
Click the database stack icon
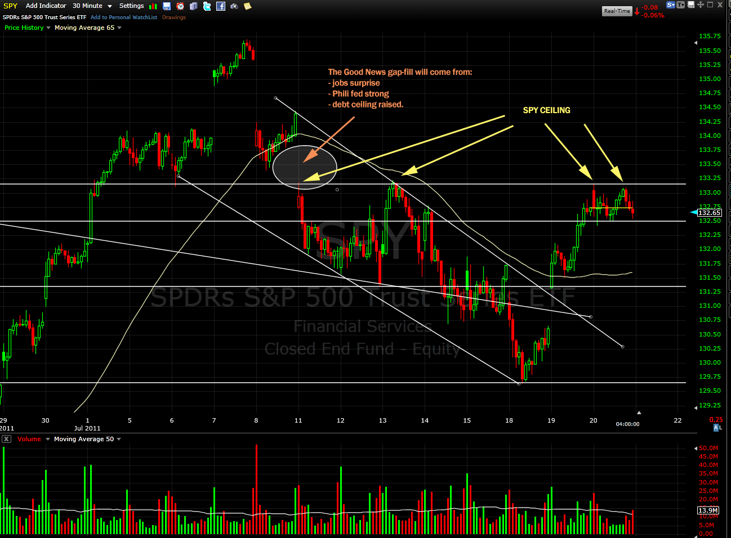(x=194, y=6)
